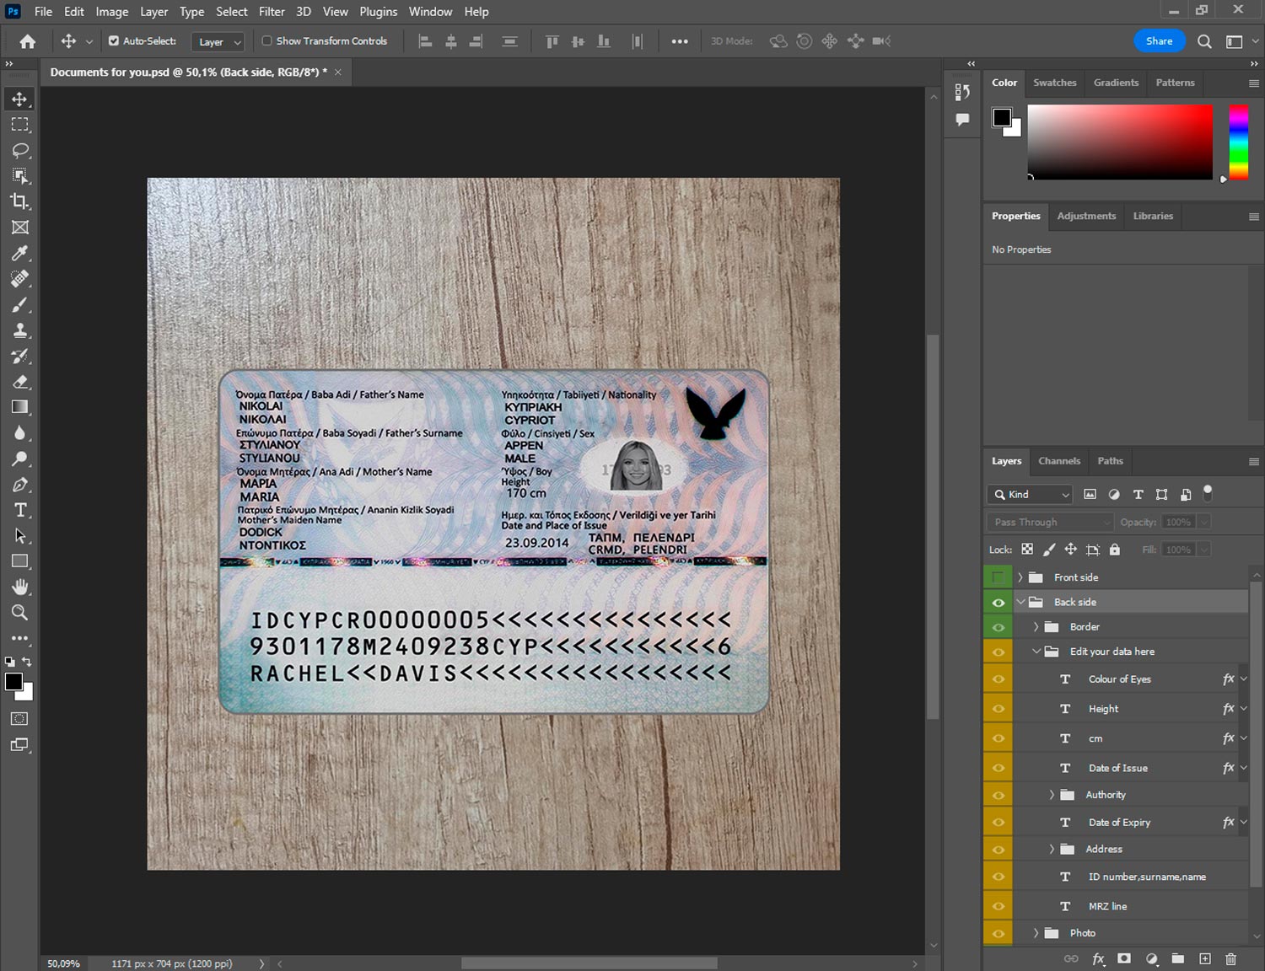
Task: Open the Auto-Select Layer dropdown
Action: 218,41
